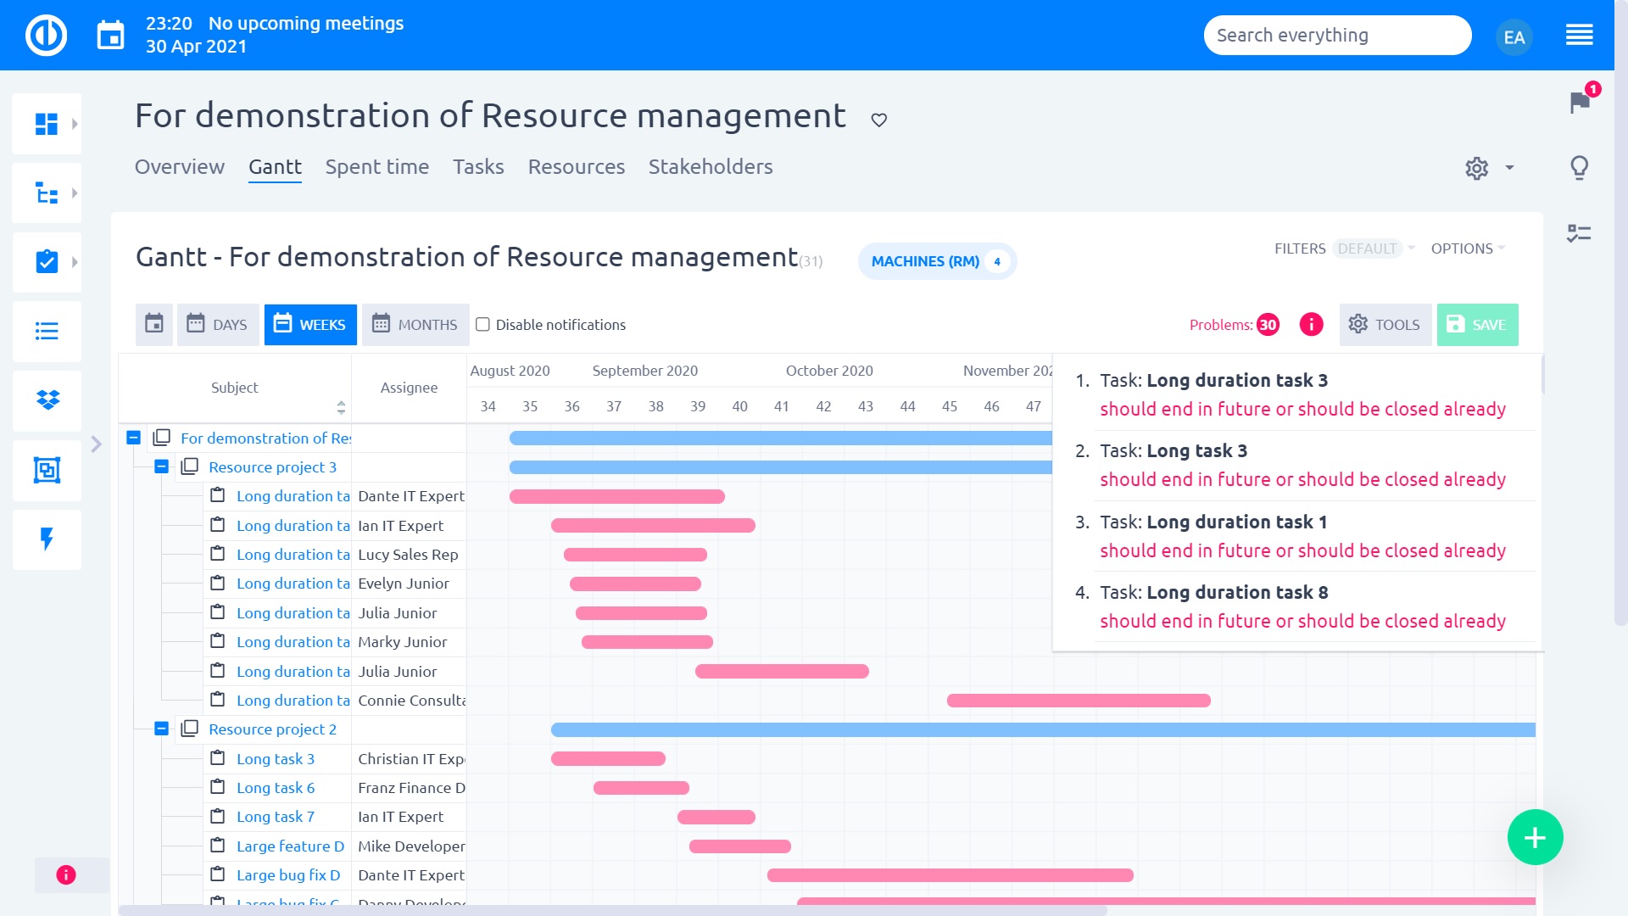Image resolution: width=1628 pixels, height=916 pixels.
Task: Open the tasks clipboard sidebar icon
Action: [x=47, y=261]
